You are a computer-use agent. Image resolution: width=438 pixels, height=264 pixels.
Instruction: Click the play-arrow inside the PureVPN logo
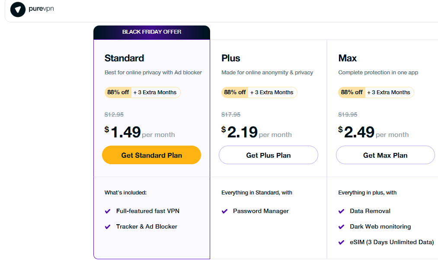[x=18, y=9]
